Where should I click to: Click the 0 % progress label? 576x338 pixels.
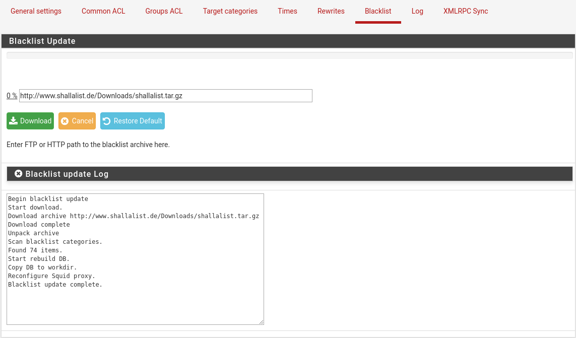coord(12,96)
